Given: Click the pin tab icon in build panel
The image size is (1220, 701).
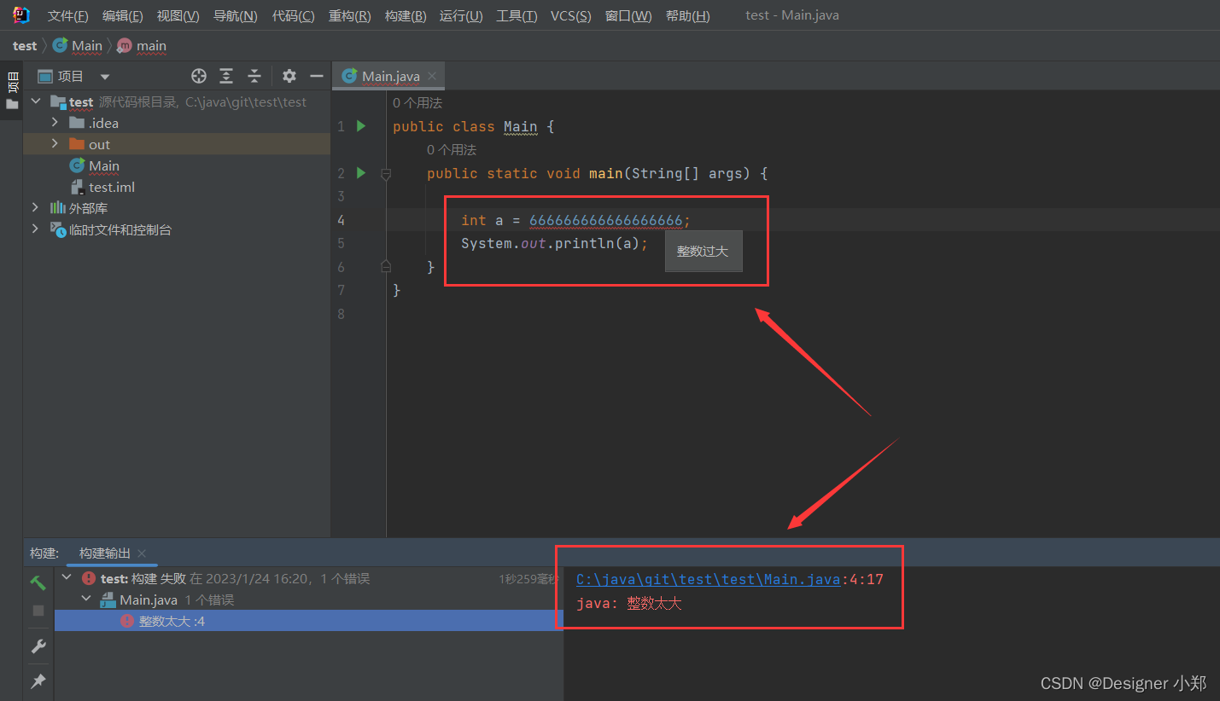Looking at the screenshot, I should pyautogui.click(x=38, y=681).
